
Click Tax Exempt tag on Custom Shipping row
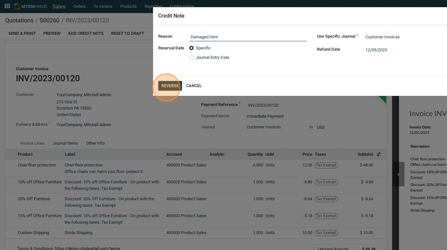click(326, 232)
